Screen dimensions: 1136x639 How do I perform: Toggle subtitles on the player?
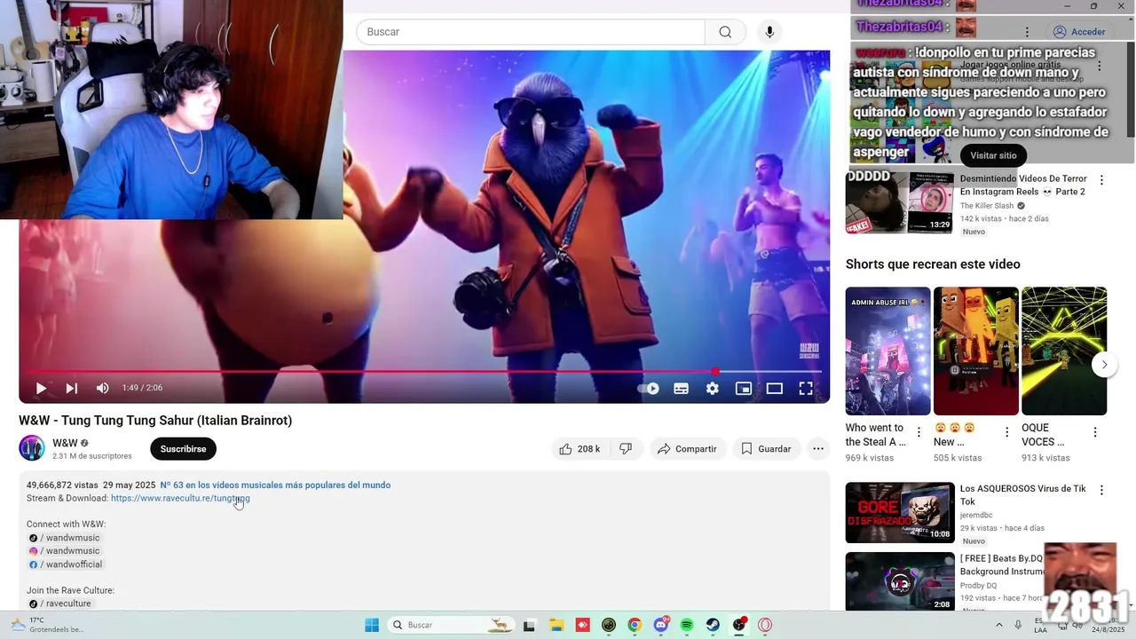[x=681, y=388]
